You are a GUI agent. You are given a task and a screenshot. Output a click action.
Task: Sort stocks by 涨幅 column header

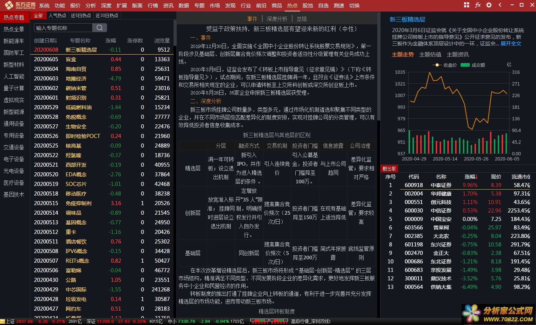[x=471, y=177]
